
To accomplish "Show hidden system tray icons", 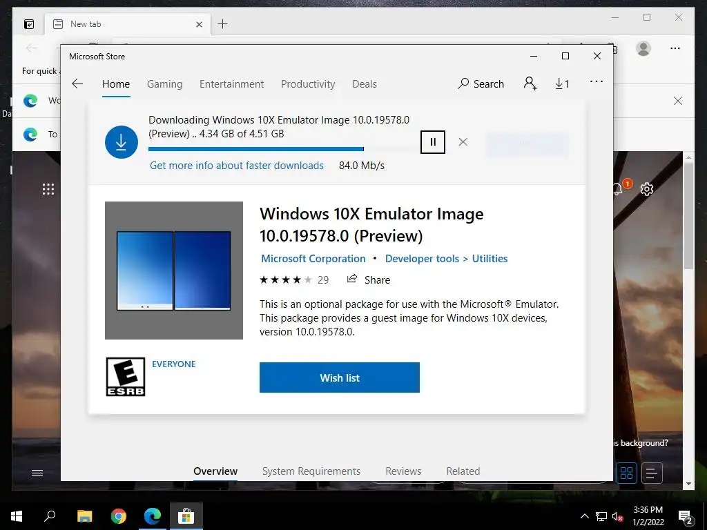I will (x=584, y=516).
